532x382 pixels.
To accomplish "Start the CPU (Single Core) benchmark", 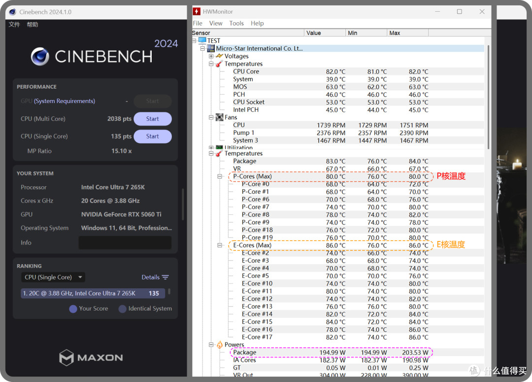I will (153, 137).
